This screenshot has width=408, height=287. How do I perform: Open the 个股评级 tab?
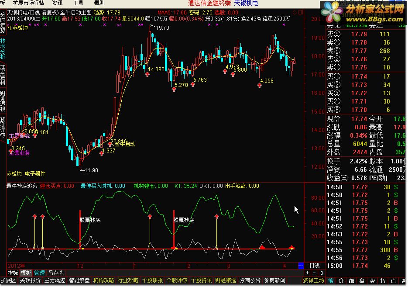[x=177, y=280]
